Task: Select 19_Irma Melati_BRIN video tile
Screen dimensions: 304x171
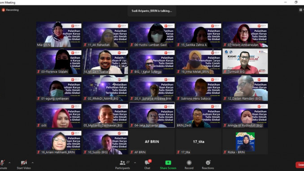Action: pyautogui.click(x=199, y=61)
